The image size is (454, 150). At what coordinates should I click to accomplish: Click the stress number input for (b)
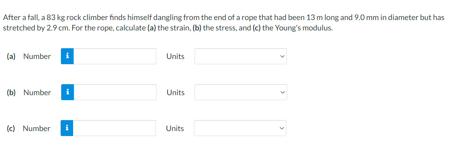[x=115, y=92]
